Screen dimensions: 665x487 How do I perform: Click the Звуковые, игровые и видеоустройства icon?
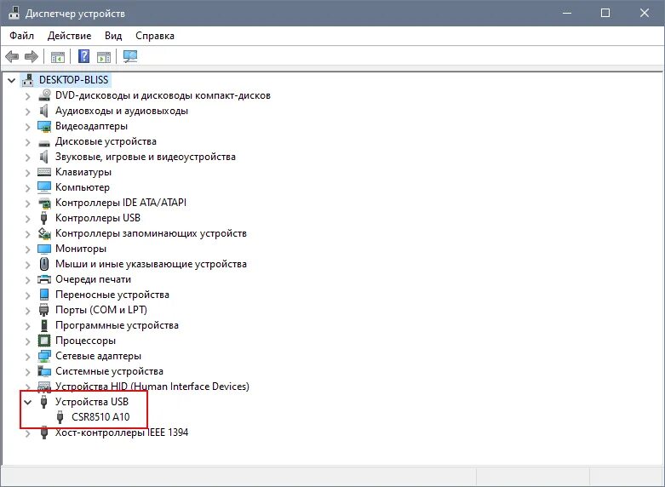click(x=44, y=157)
